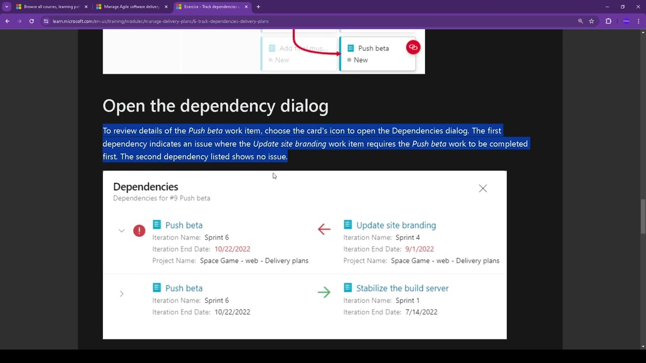The height and width of the screenshot is (363, 646).
Task: Open the tab search dropdown arrow
Action: [7, 7]
